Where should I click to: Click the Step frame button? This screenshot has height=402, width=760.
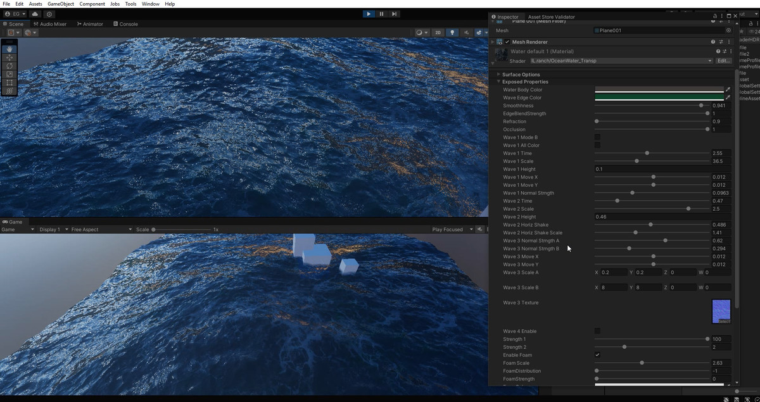(x=394, y=13)
